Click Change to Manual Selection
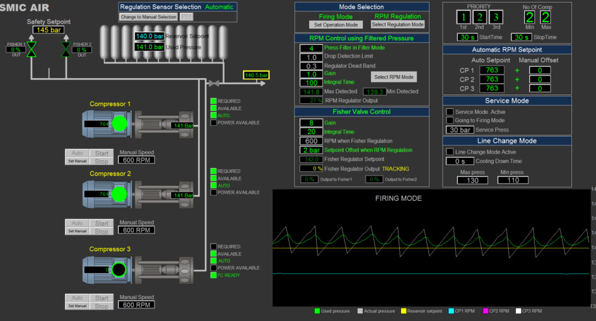The image size is (596, 321). point(149,17)
